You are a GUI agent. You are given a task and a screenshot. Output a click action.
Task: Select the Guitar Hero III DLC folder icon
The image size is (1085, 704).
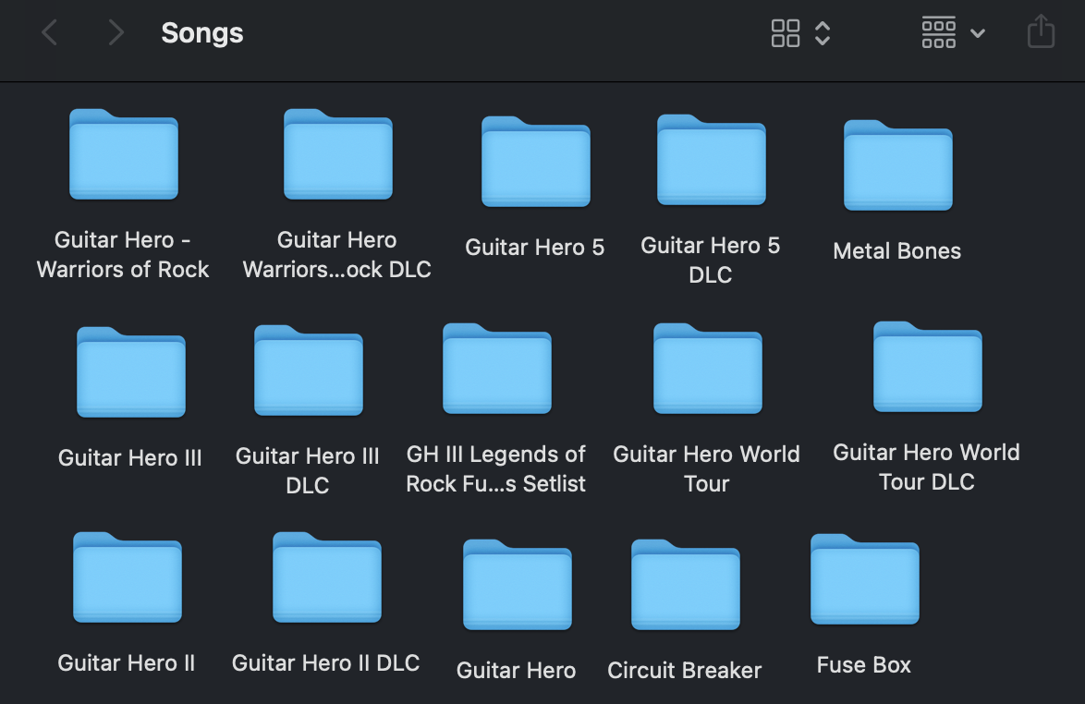309,370
